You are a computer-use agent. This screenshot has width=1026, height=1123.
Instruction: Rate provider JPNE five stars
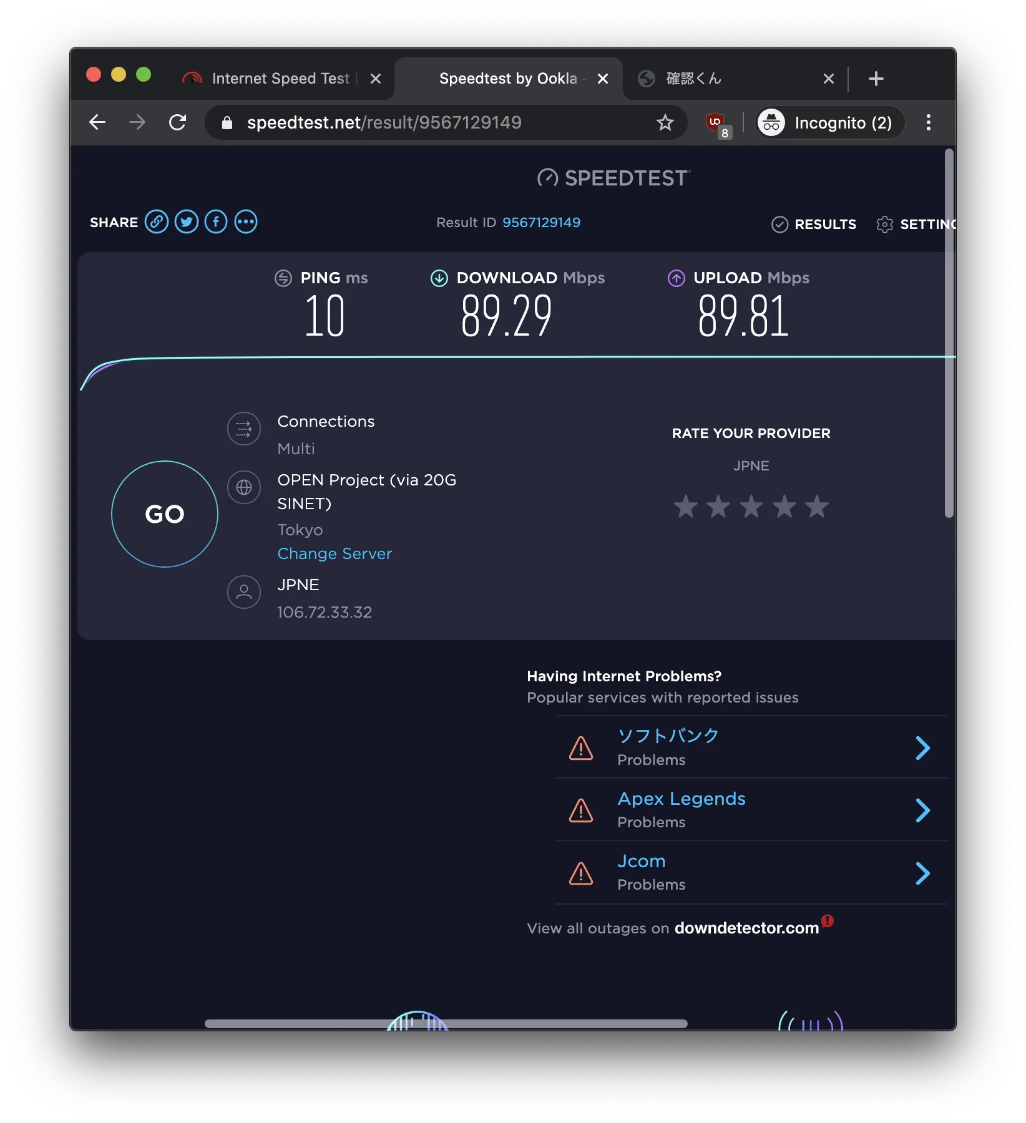pyautogui.click(x=816, y=507)
